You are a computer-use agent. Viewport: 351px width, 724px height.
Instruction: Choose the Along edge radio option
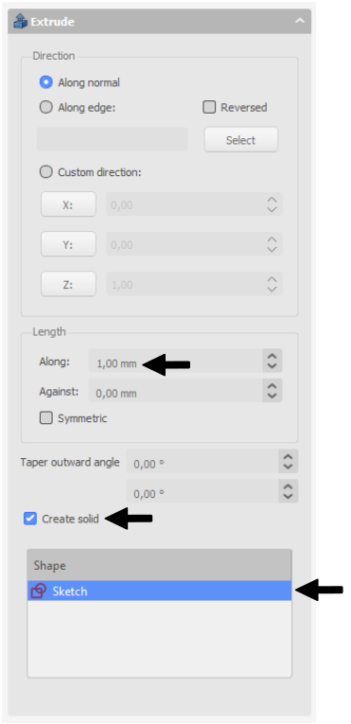[45, 108]
